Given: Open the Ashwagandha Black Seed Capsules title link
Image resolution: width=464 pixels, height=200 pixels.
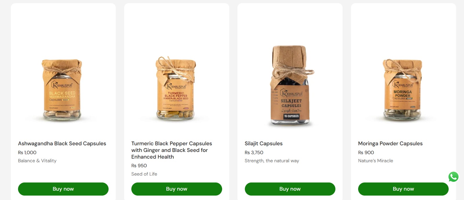Looking at the screenshot, I should click(x=62, y=144).
